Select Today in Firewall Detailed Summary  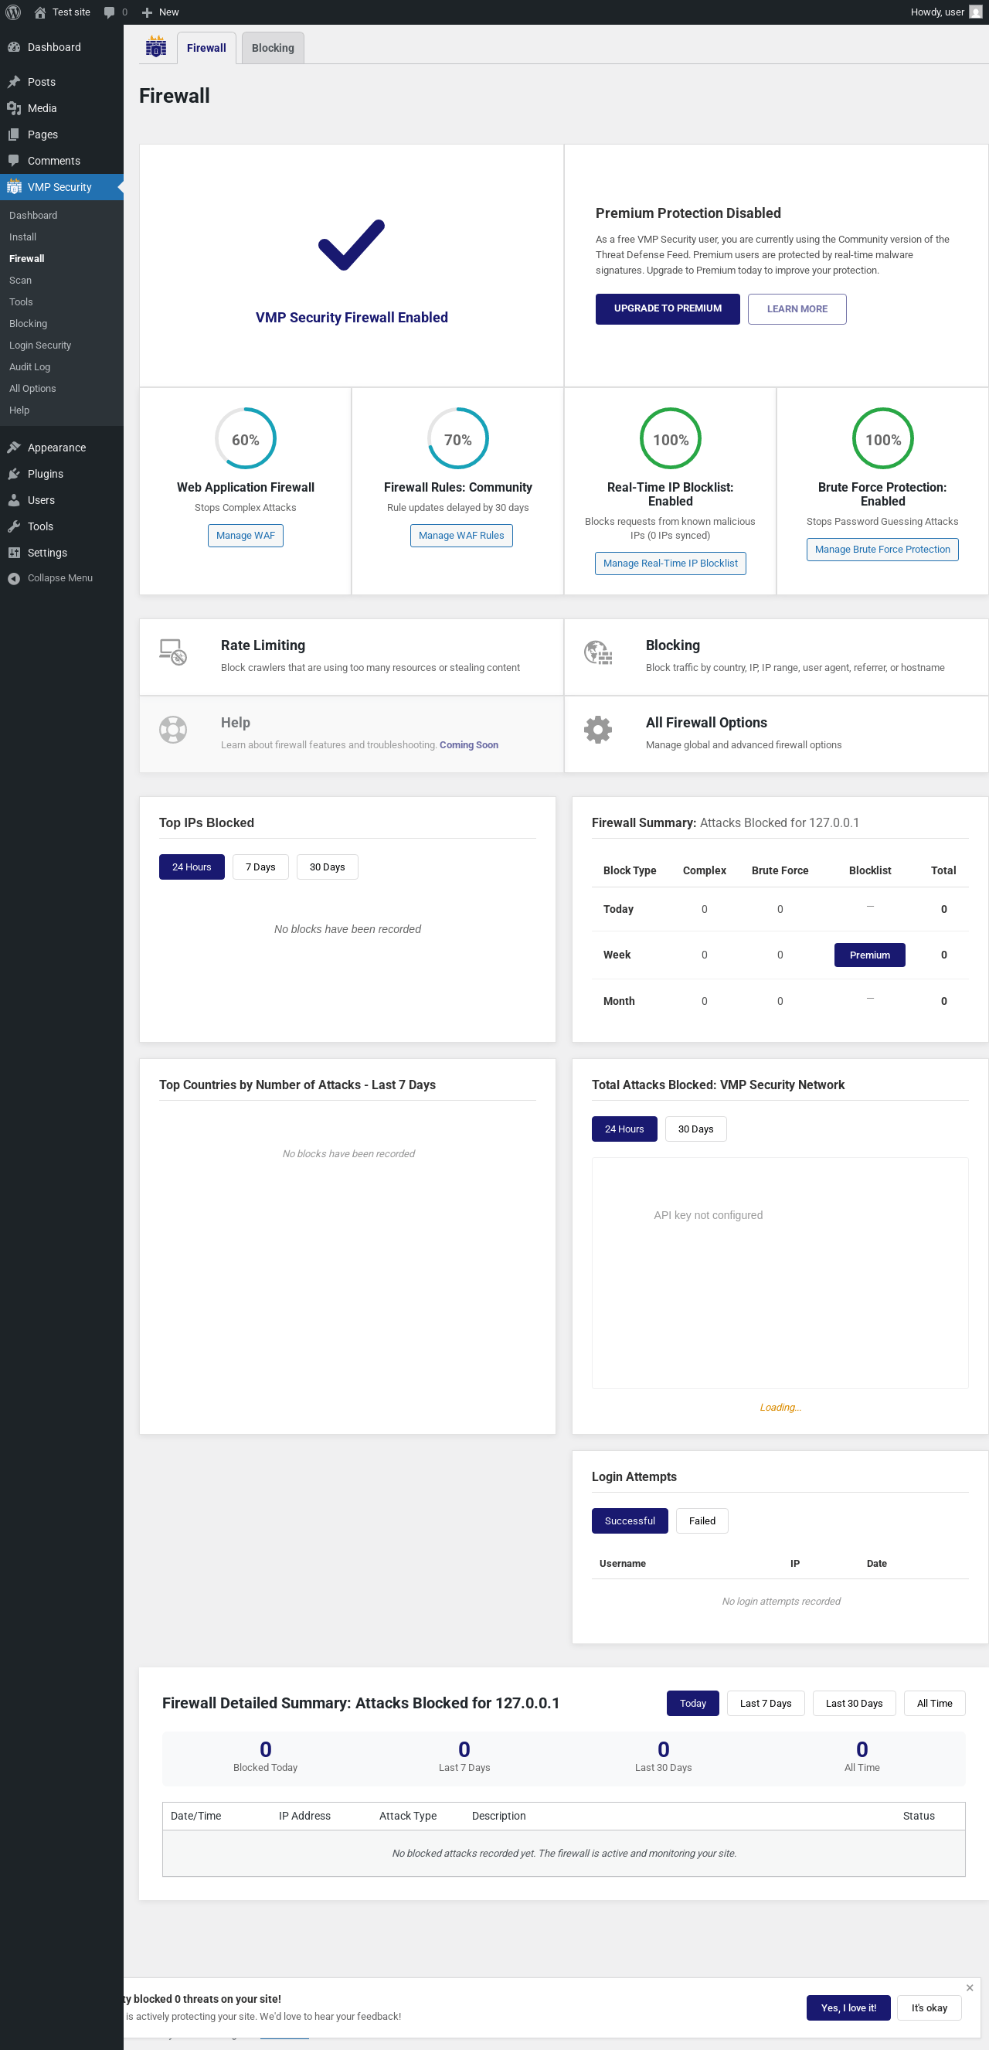pos(692,1703)
